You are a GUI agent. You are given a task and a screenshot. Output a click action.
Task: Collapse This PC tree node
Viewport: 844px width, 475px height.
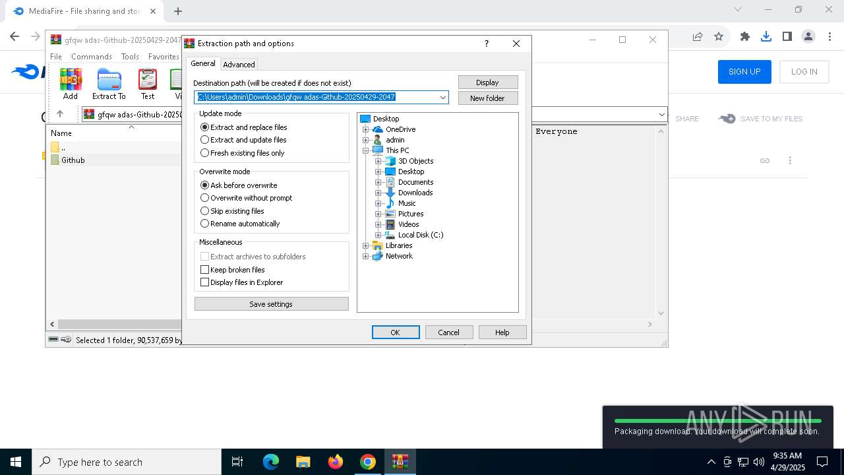click(365, 150)
